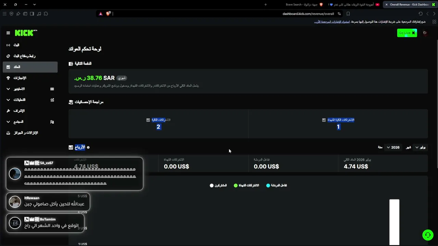Bookmark this page with the bookmark icon
The width and height of the screenshot is (438, 246).
(x=348, y=14)
